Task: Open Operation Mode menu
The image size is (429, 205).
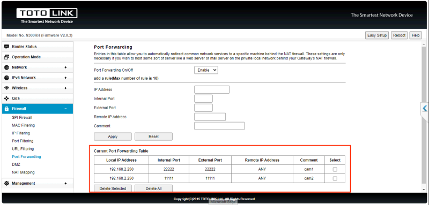Action: [38, 57]
